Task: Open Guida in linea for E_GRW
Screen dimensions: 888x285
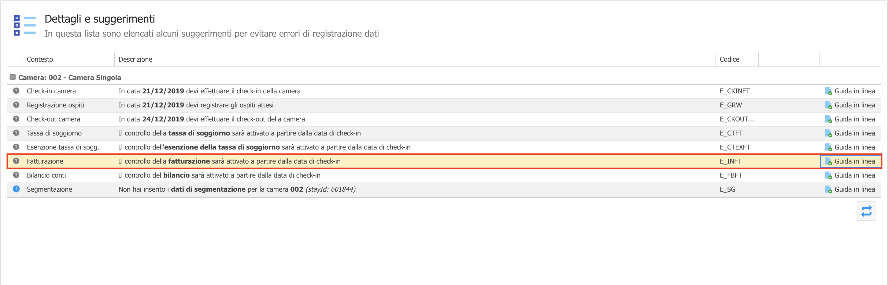Action: tap(850, 105)
